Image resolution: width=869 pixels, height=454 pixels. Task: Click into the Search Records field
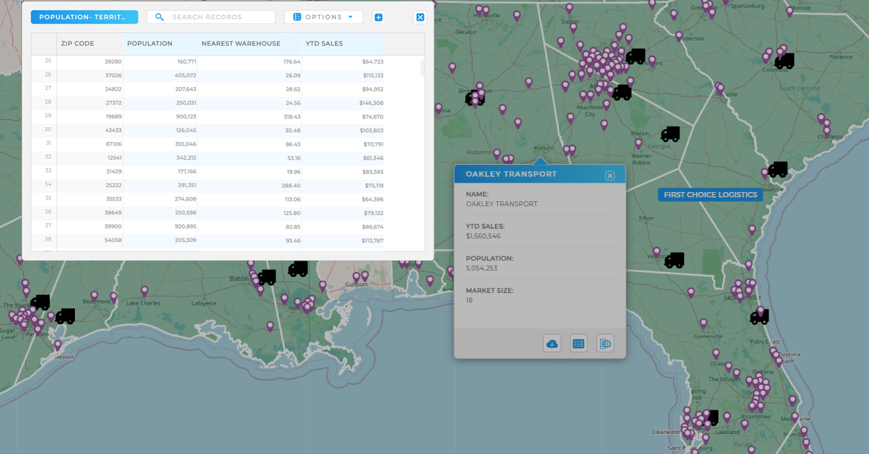coord(211,17)
